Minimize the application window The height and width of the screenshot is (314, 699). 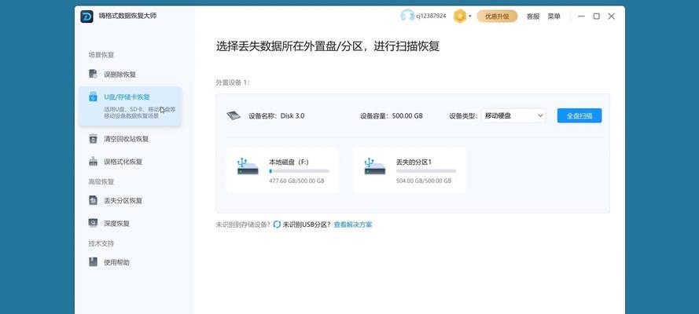tap(581, 16)
